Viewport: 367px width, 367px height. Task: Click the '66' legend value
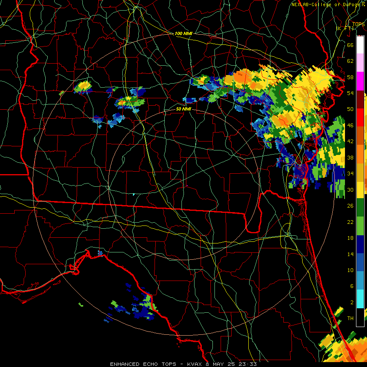click(x=350, y=45)
